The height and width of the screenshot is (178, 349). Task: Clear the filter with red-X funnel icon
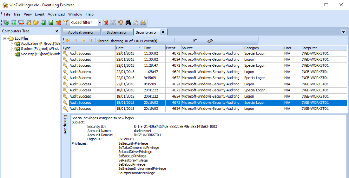click(106, 23)
